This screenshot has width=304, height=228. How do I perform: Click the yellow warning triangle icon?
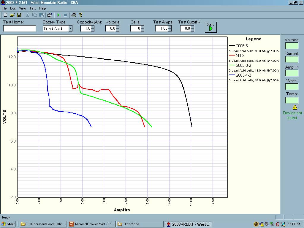tap(295, 107)
